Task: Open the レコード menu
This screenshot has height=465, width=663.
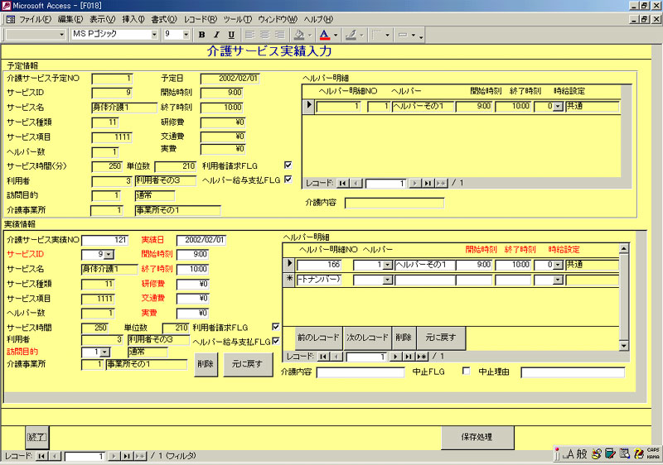Action: (200, 19)
